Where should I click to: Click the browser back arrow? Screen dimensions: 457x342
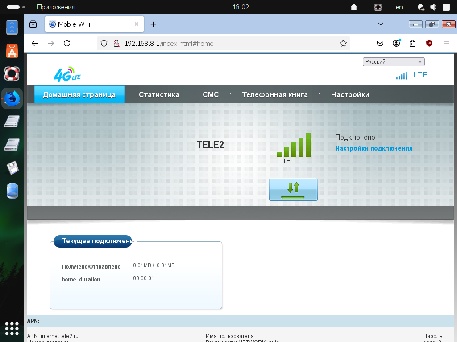pos(35,43)
